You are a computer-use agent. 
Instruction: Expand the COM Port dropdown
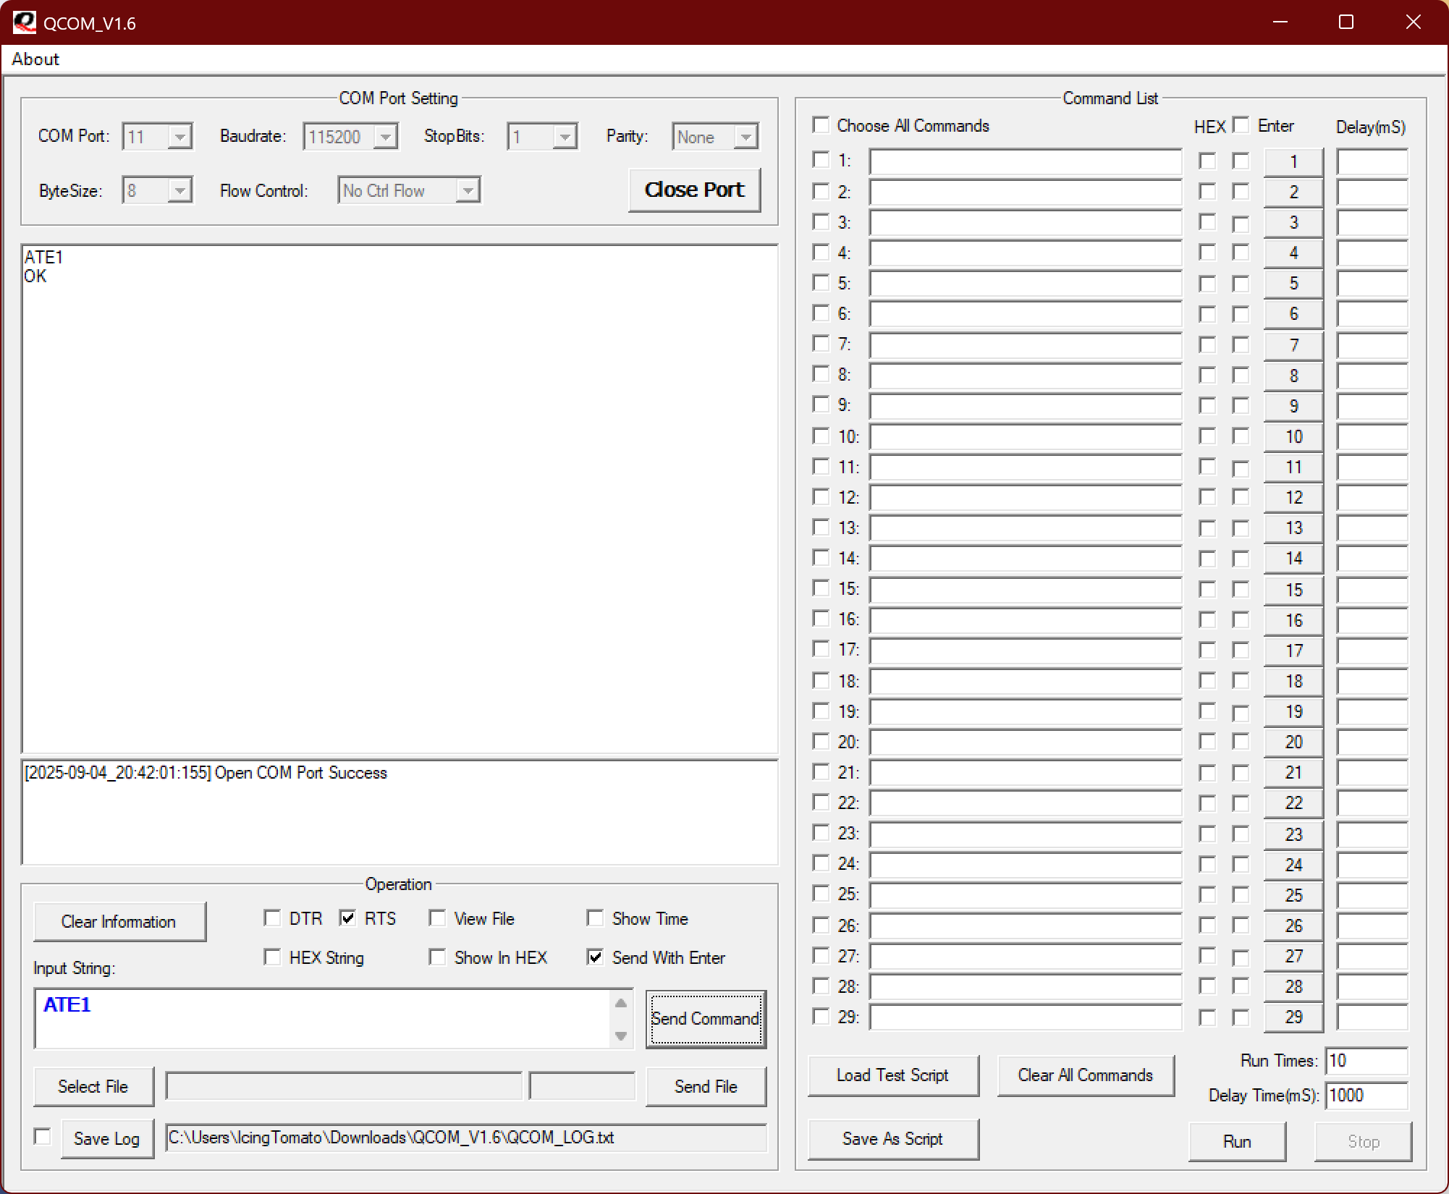179,137
